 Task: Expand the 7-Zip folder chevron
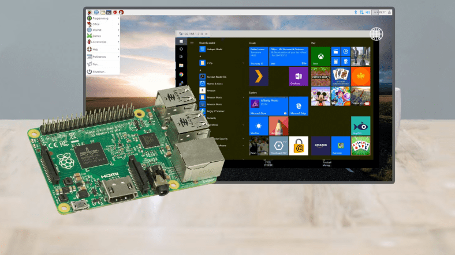click(x=243, y=63)
